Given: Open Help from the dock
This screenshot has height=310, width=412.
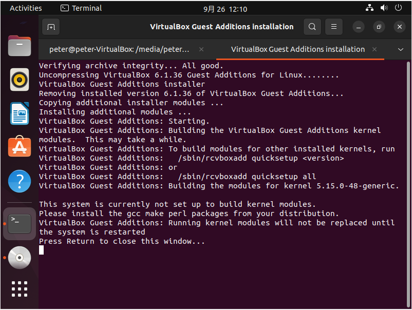Looking at the screenshot, I should coord(20,181).
